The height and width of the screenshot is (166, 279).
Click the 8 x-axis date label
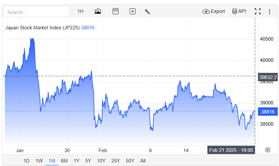pyautogui.click(x=150, y=151)
